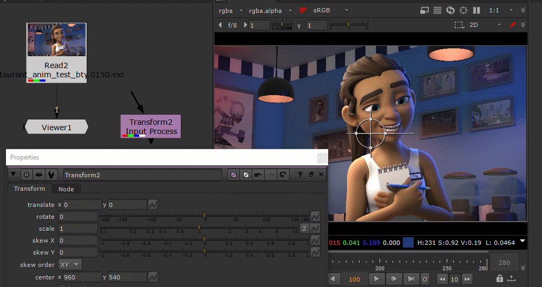The height and width of the screenshot is (287, 542).
Task: Open the rotate animation curve menu
Action: coord(315,216)
